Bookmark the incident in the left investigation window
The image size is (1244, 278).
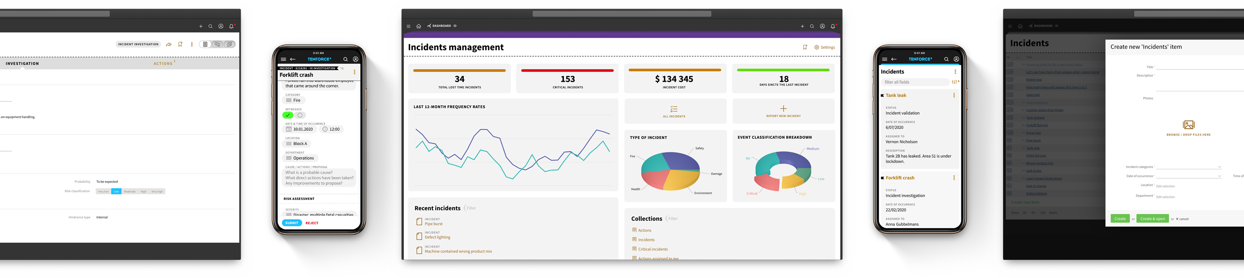(180, 44)
